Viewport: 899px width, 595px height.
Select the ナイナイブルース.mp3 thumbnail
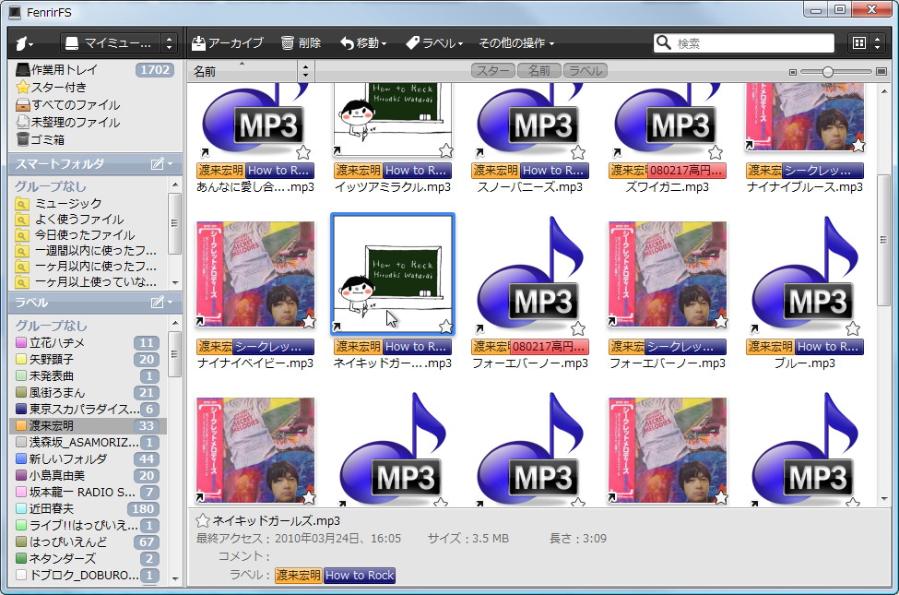(x=805, y=118)
